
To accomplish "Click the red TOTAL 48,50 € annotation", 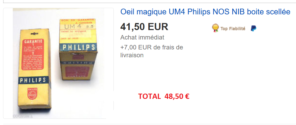I will coord(164,96).
